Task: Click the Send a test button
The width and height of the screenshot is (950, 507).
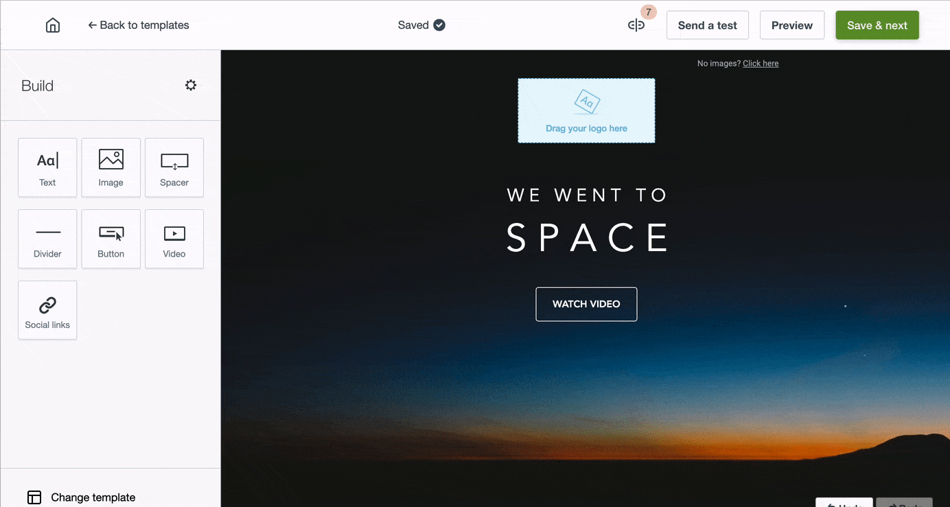Action: coord(707,25)
